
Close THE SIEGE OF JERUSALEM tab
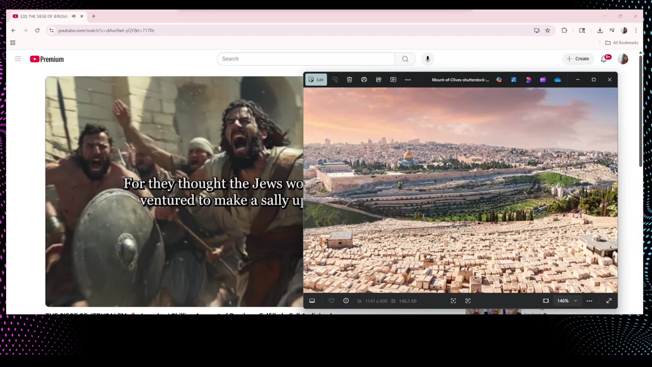pyautogui.click(x=81, y=16)
